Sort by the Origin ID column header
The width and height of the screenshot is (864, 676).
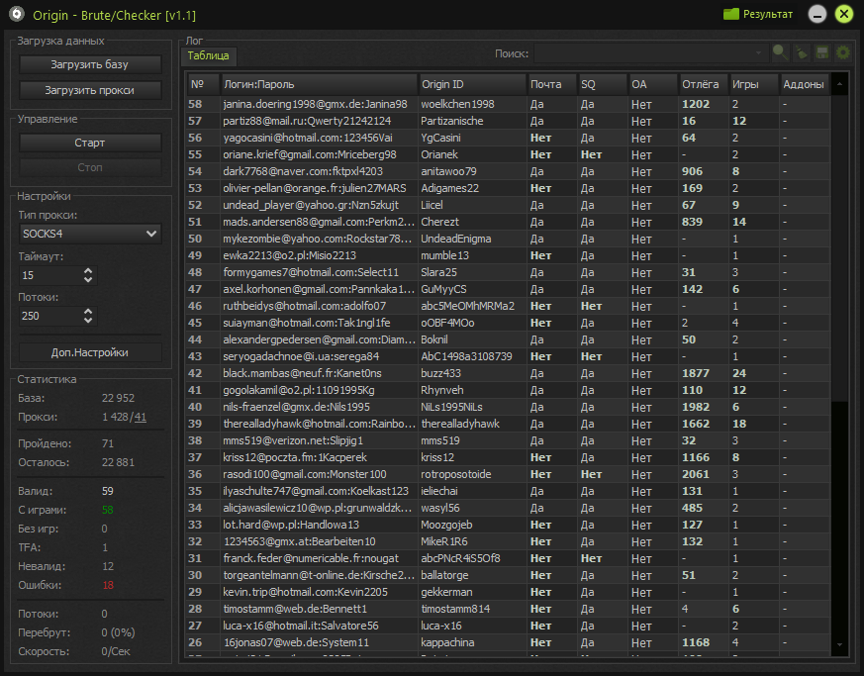point(472,84)
